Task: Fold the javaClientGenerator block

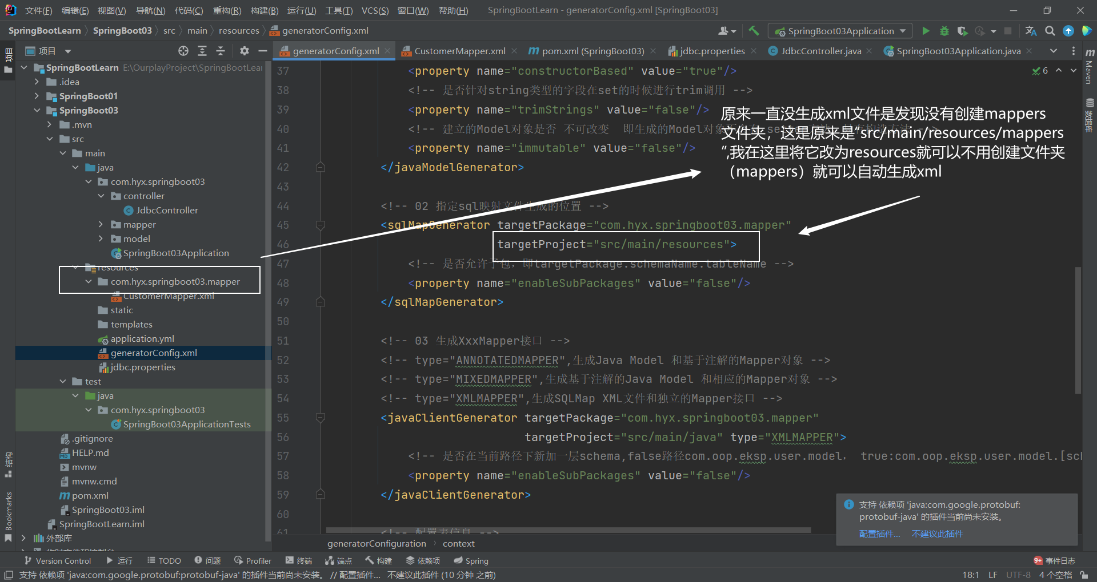Action: coord(321,418)
